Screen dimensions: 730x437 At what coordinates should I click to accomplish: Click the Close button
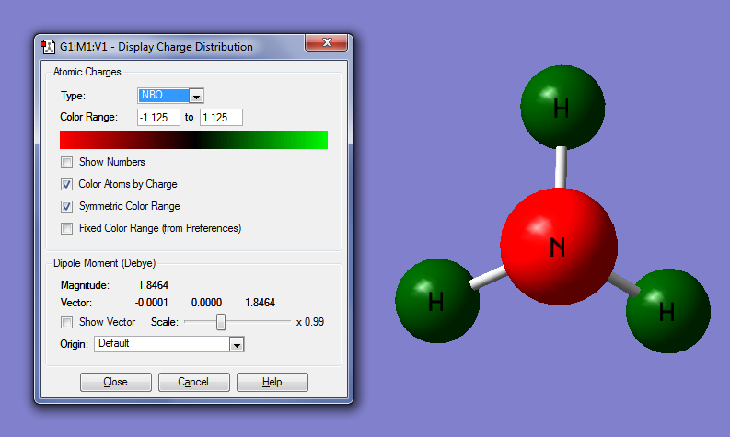click(x=116, y=382)
